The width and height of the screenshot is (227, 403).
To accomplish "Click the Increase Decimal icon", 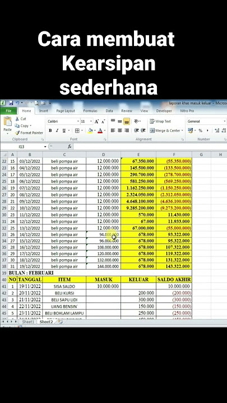I will coord(217,130).
